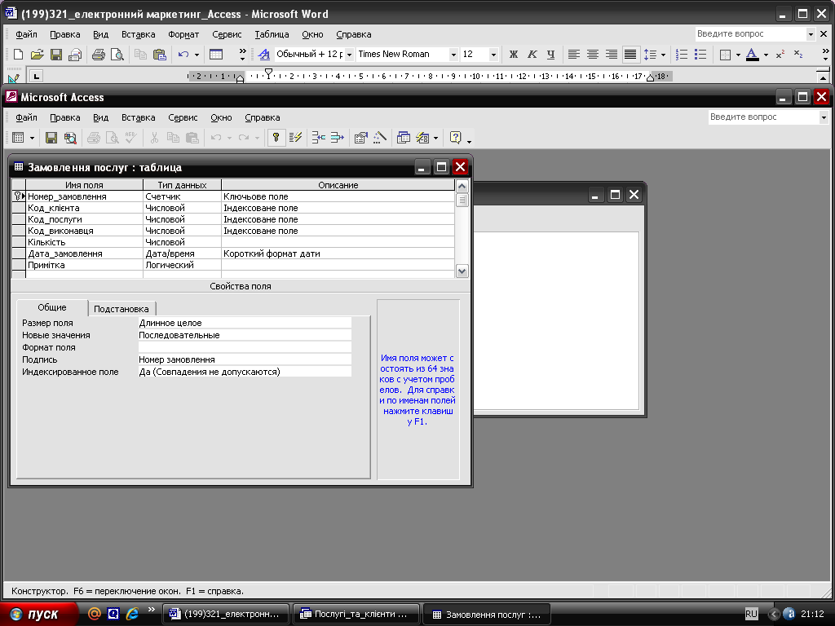The image size is (835, 626).
Task: Open the Properties icon in Access toolbar
Action: click(360, 138)
